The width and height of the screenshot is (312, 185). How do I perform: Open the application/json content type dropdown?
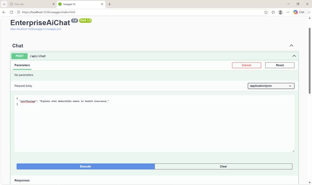pos(271,86)
